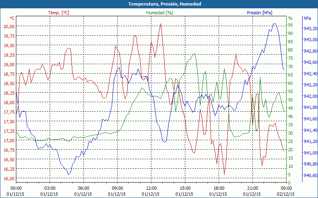Click the 30 humidity axis value
Viewport: 318px width, 198px height.
pyautogui.click(x=291, y=133)
